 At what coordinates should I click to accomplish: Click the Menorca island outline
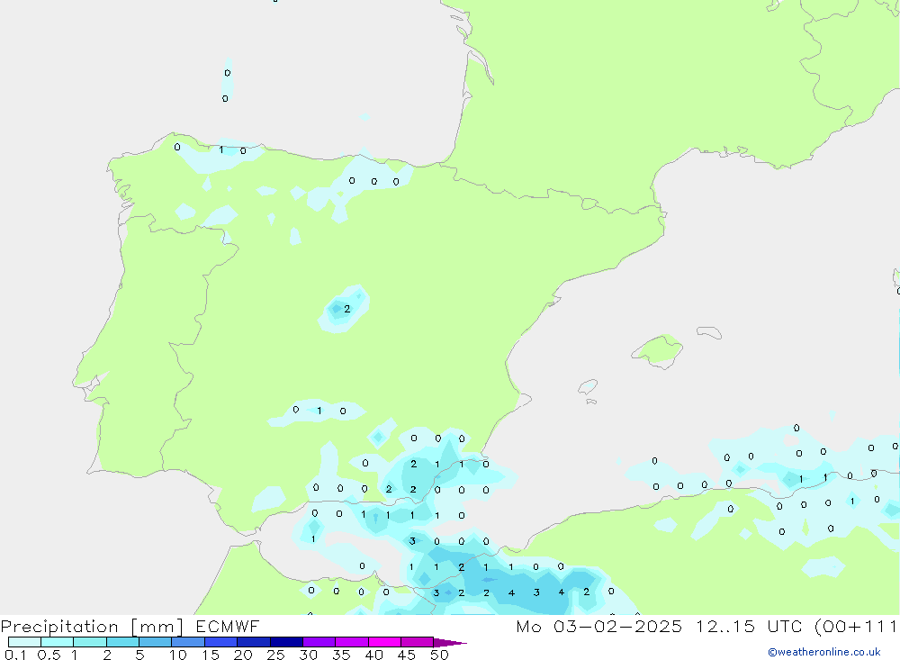point(709,332)
